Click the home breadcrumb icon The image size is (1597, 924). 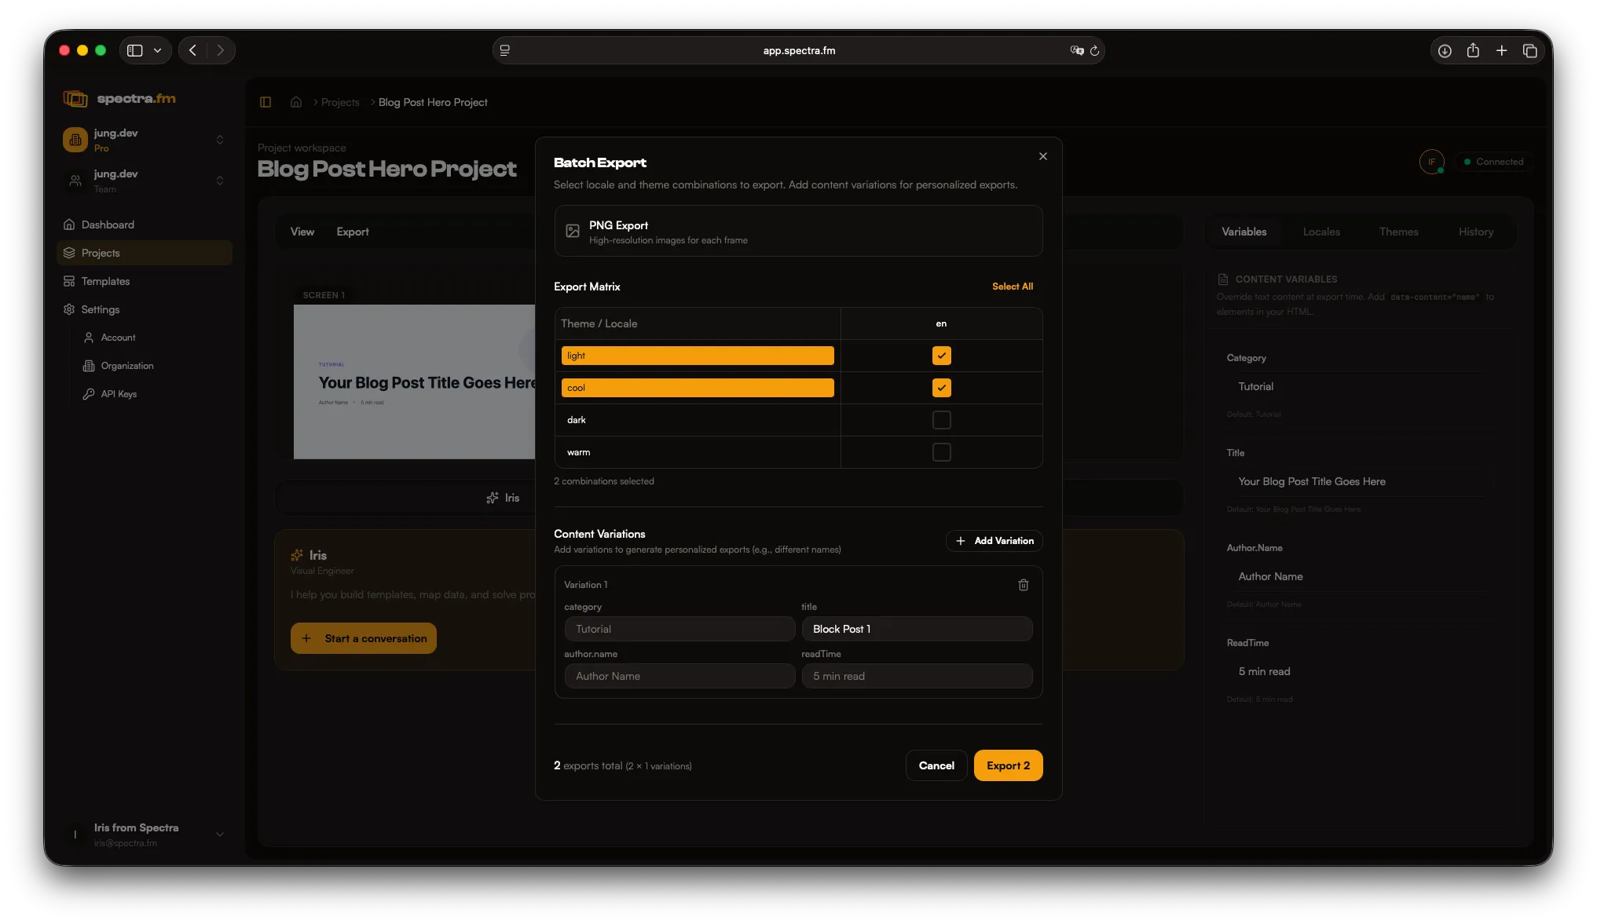coord(296,102)
